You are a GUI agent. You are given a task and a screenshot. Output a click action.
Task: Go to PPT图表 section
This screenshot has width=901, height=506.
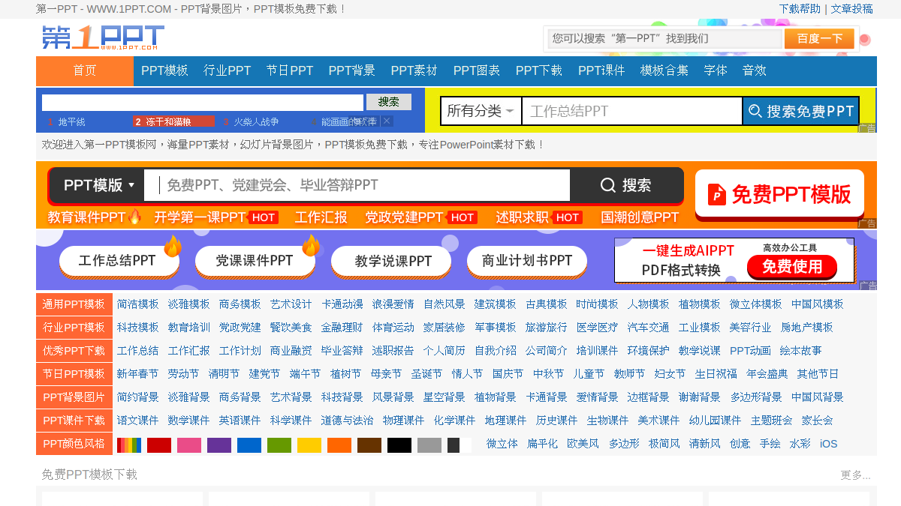click(x=477, y=70)
